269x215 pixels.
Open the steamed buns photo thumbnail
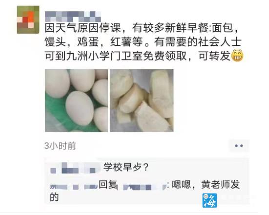(x=142, y=100)
